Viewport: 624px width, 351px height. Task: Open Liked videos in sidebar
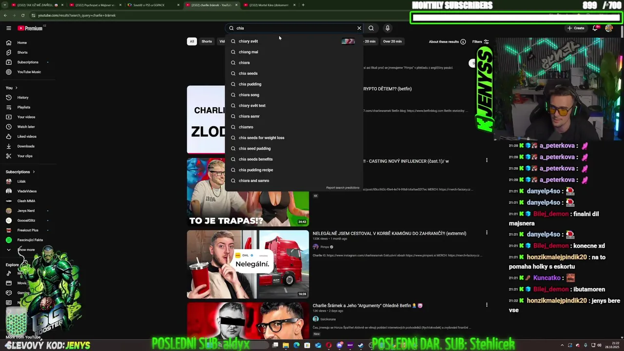tap(27, 136)
